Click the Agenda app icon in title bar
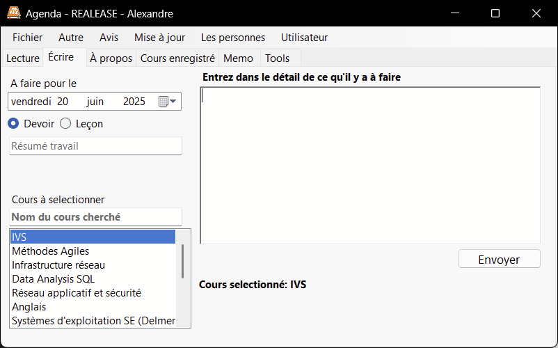This screenshot has height=348, width=558. click(13, 13)
